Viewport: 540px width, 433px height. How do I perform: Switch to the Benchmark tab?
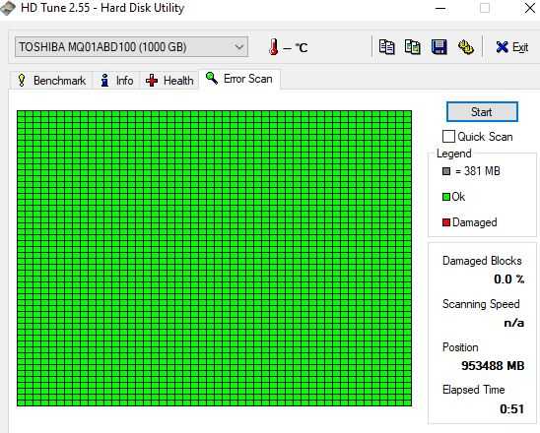tap(51, 81)
